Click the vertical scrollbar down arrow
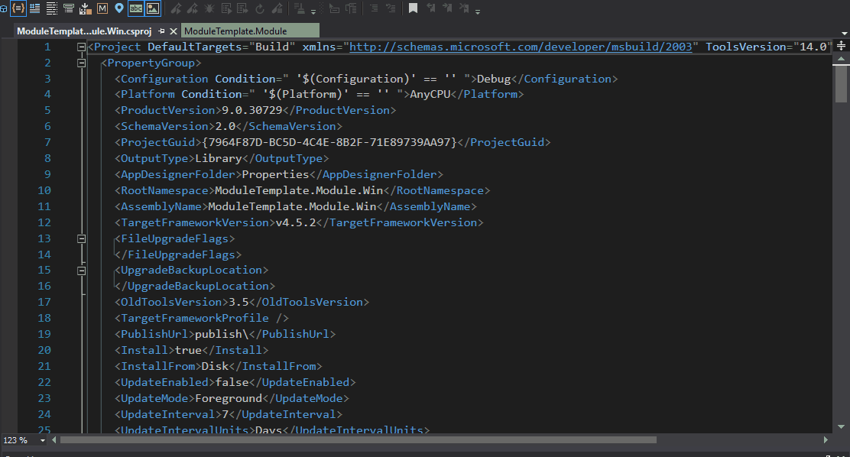 click(x=841, y=426)
